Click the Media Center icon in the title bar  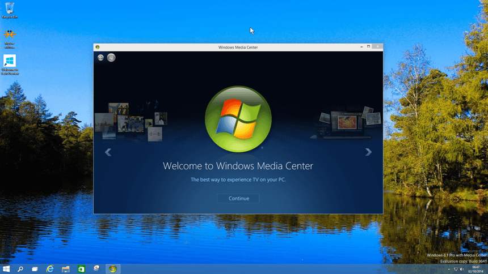(x=98, y=47)
